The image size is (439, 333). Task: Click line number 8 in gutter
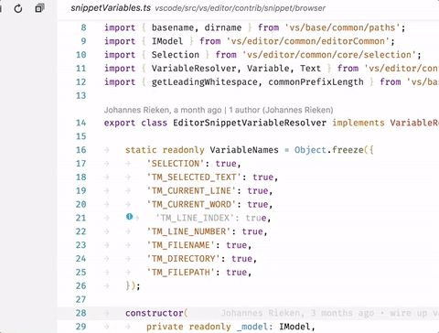83,27
